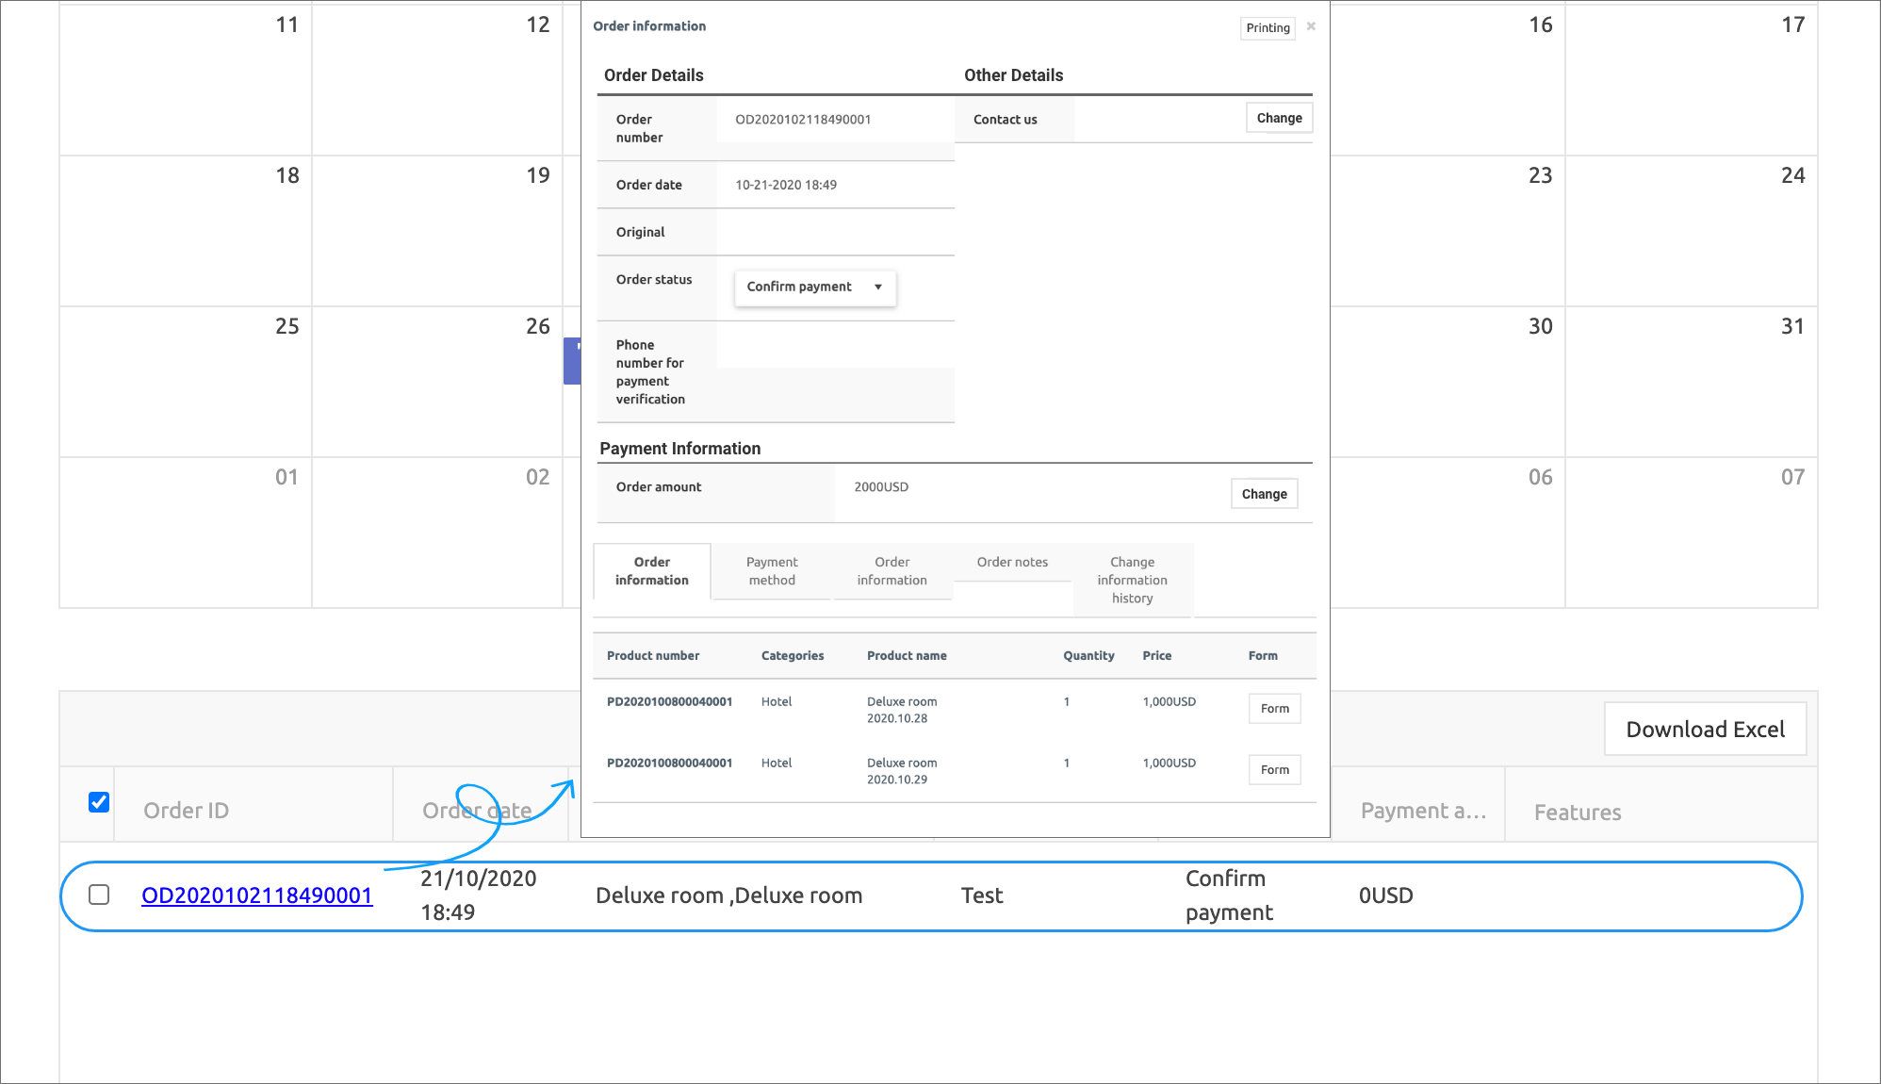The width and height of the screenshot is (1881, 1084).
Task: Click the Download Excel button
Action: [1705, 730]
